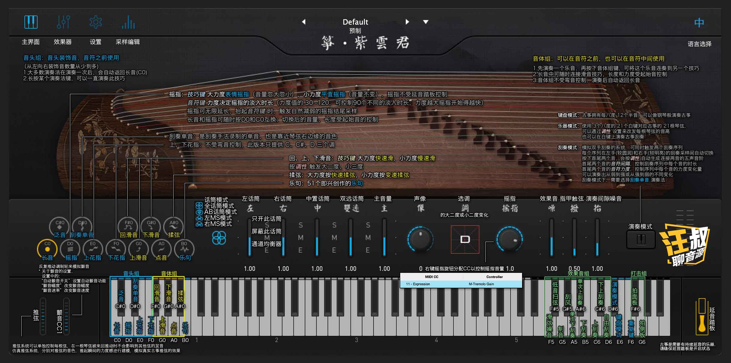
Task: Open the 中 language selector
Action: coord(699,22)
